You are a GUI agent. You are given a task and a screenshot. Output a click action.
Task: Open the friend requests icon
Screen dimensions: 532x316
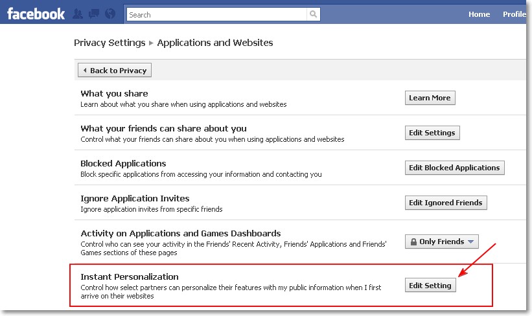point(78,14)
